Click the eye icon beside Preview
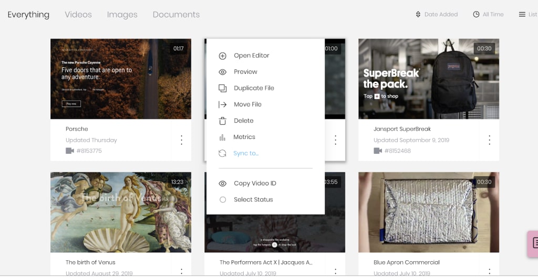The width and height of the screenshot is (538, 277). (222, 72)
